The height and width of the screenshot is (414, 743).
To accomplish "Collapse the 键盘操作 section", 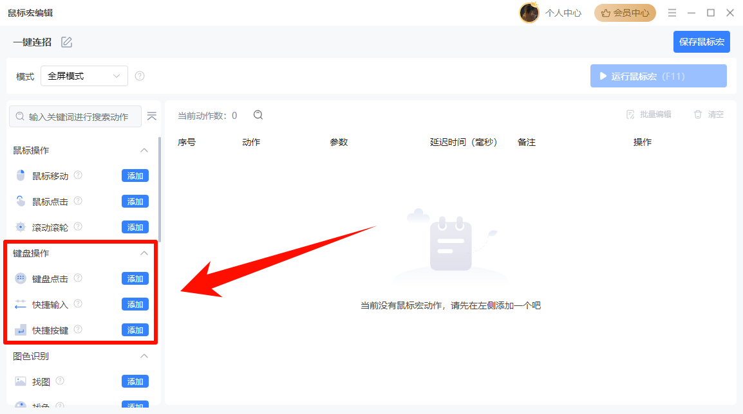I will [x=144, y=253].
